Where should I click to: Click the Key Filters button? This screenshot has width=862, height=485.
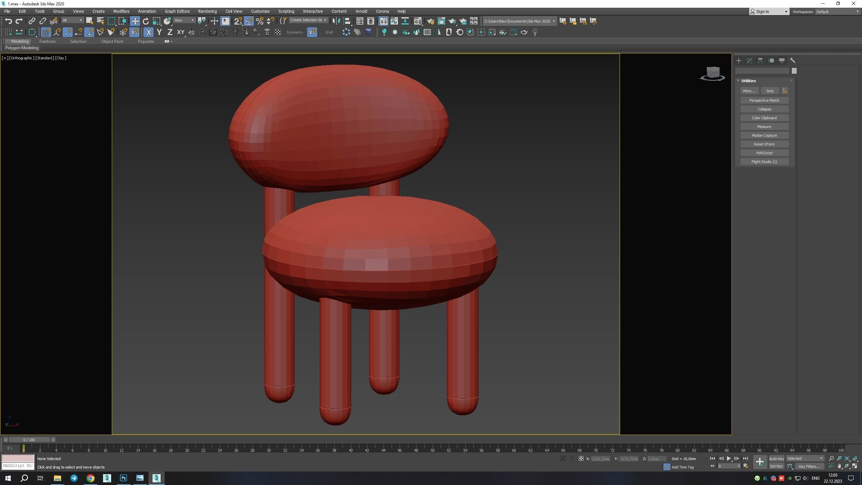coord(809,466)
